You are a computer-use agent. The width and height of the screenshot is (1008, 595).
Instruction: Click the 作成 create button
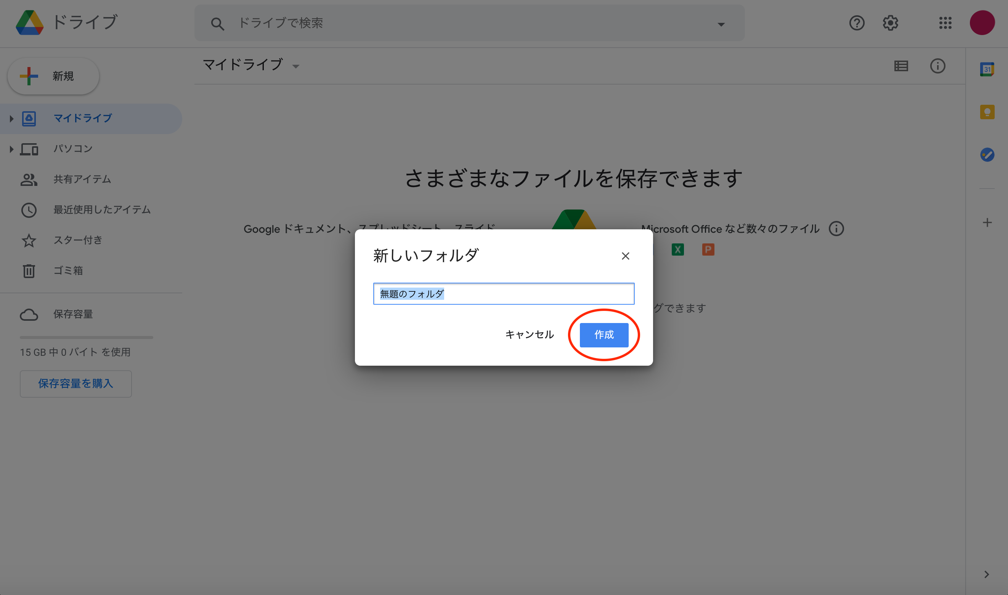(604, 335)
